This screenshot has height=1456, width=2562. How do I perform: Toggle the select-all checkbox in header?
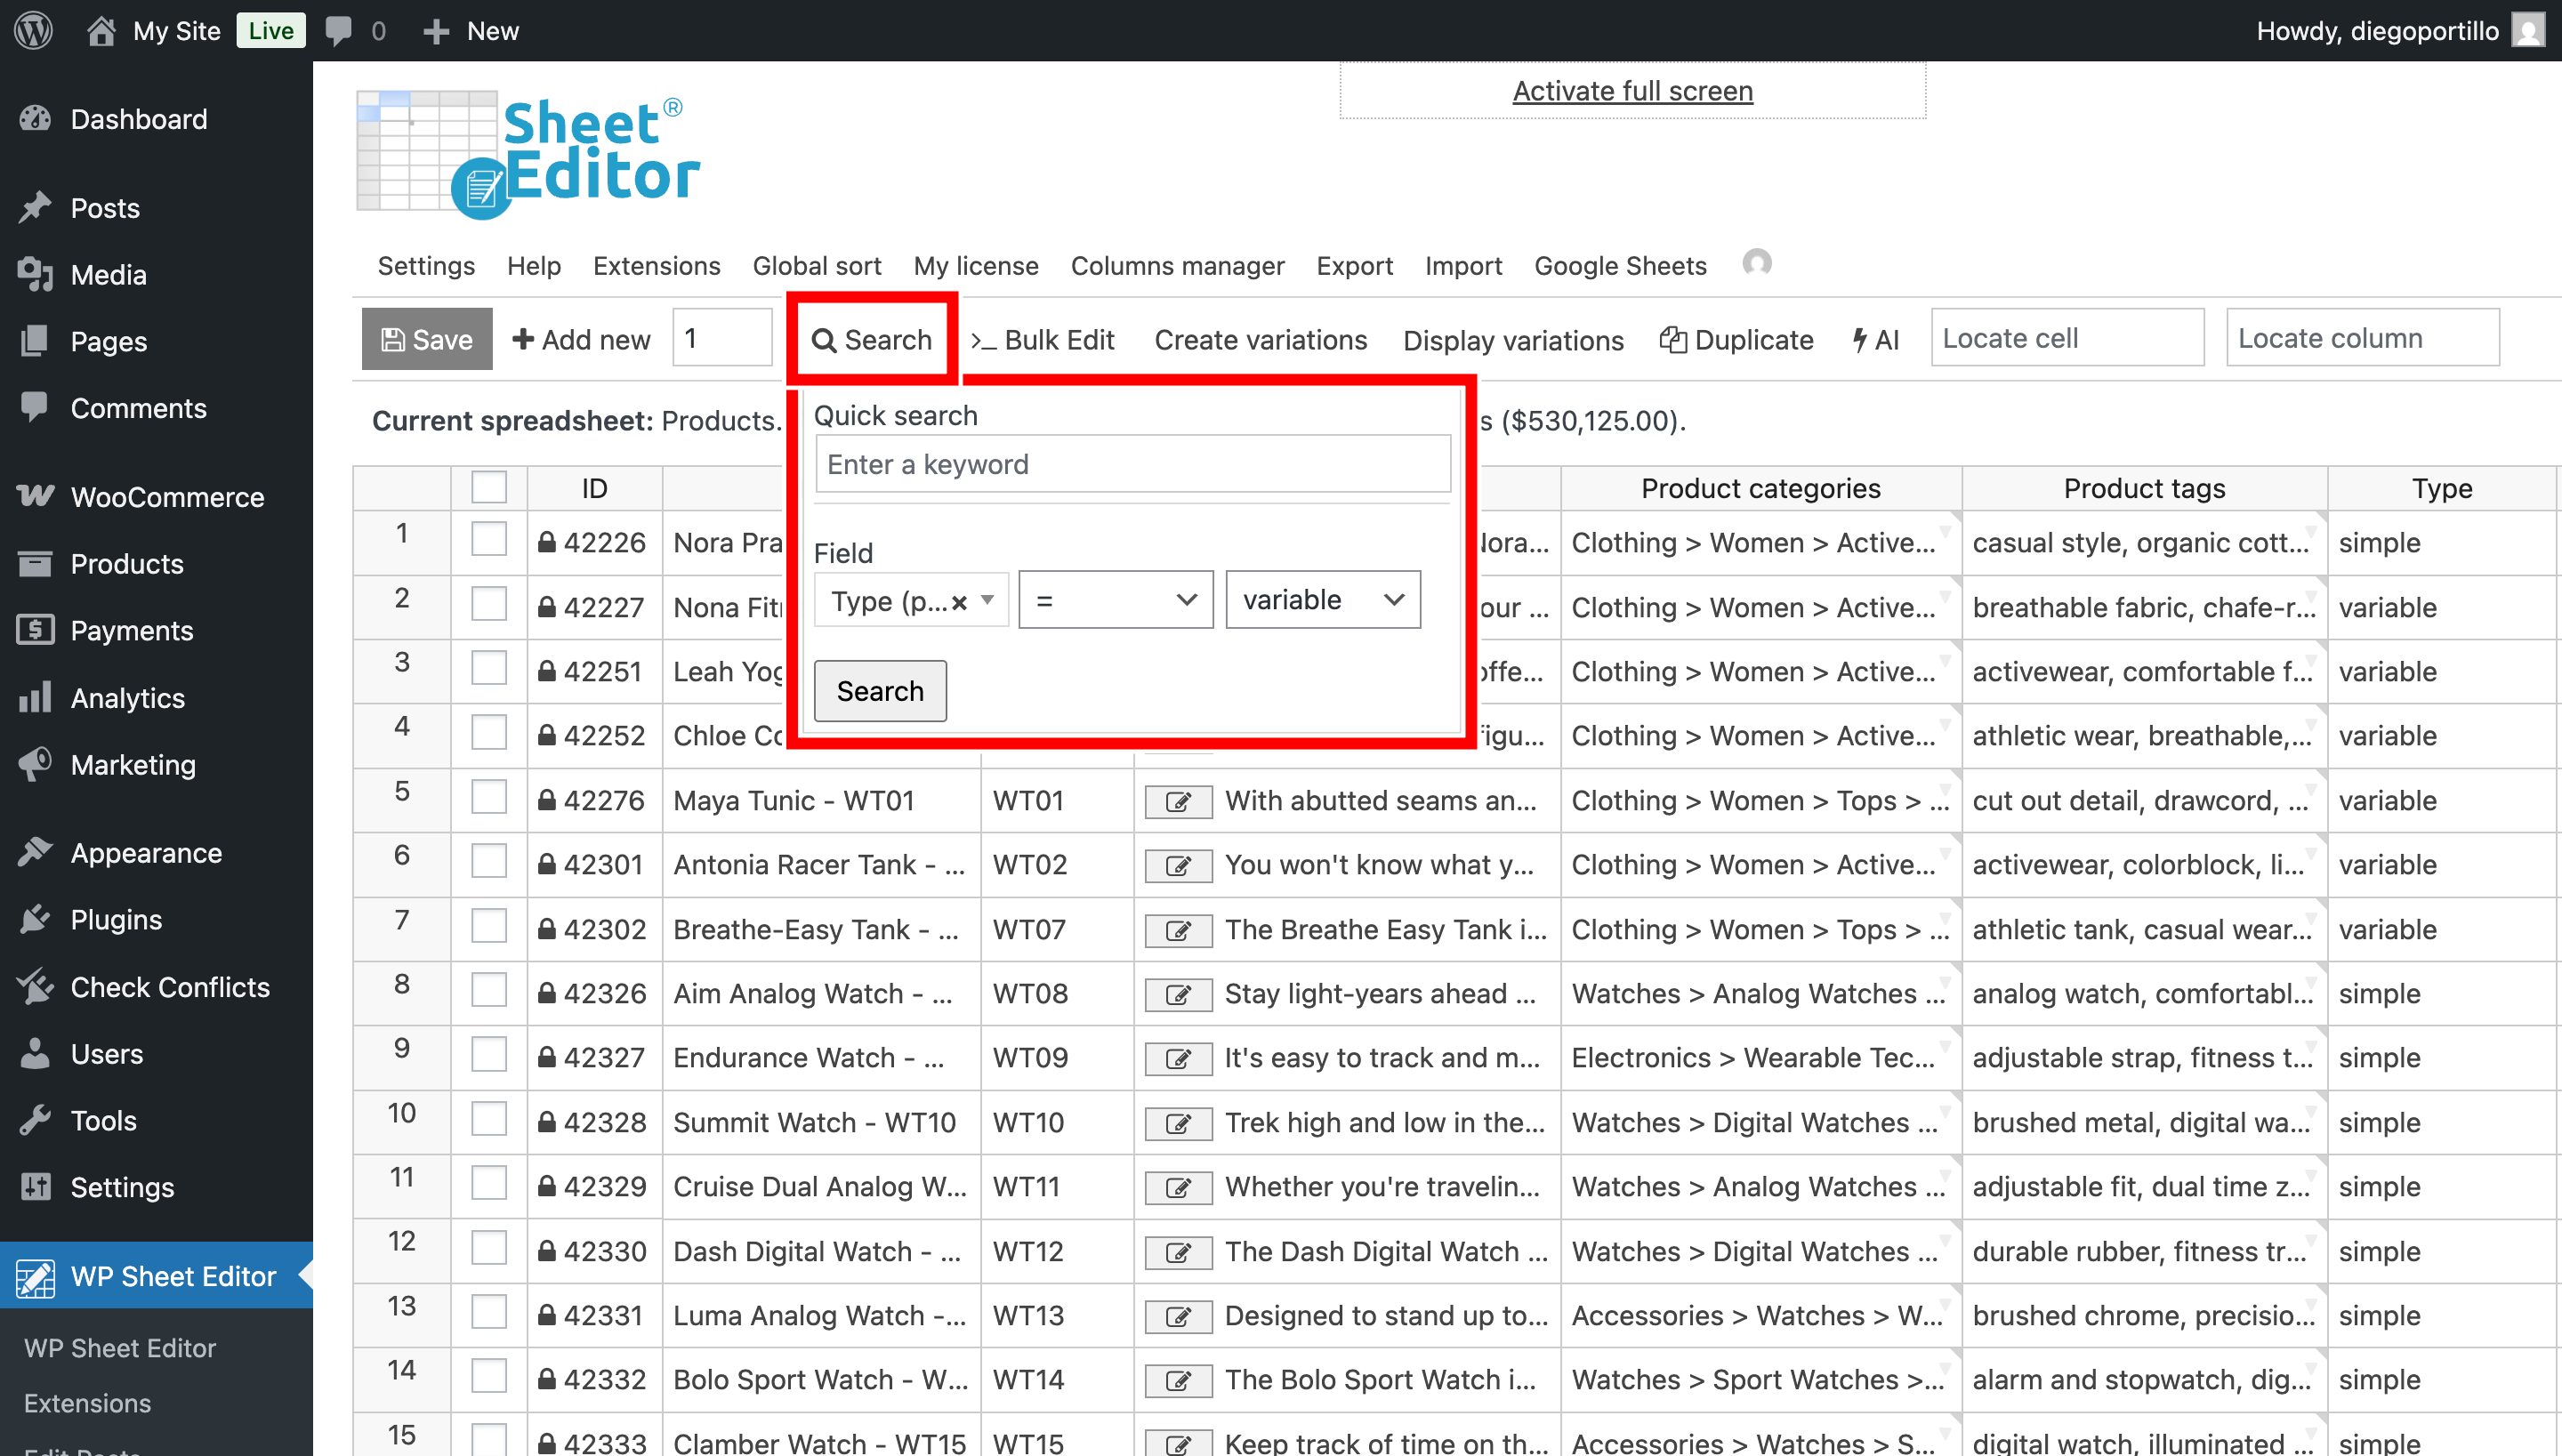point(489,488)
